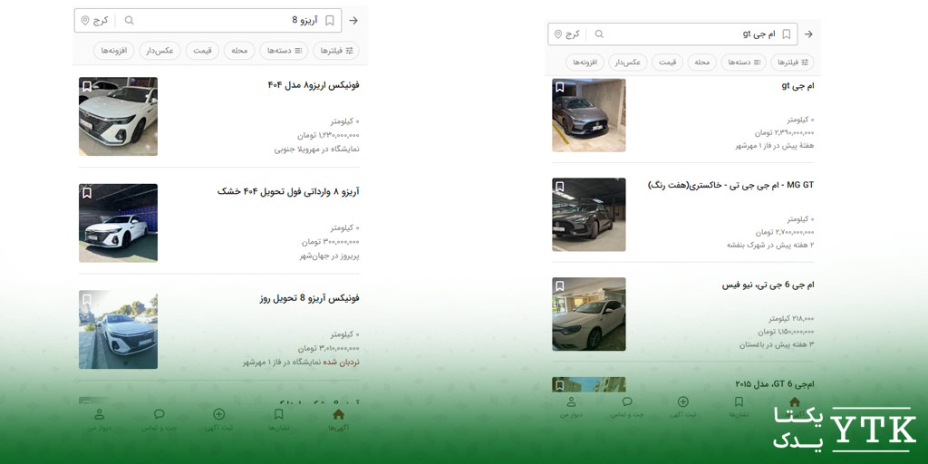Open photo of MG GT خاکستری listing
Image resolution: width=928 pixels, height=464 pixels.
[x=589, y=215]
